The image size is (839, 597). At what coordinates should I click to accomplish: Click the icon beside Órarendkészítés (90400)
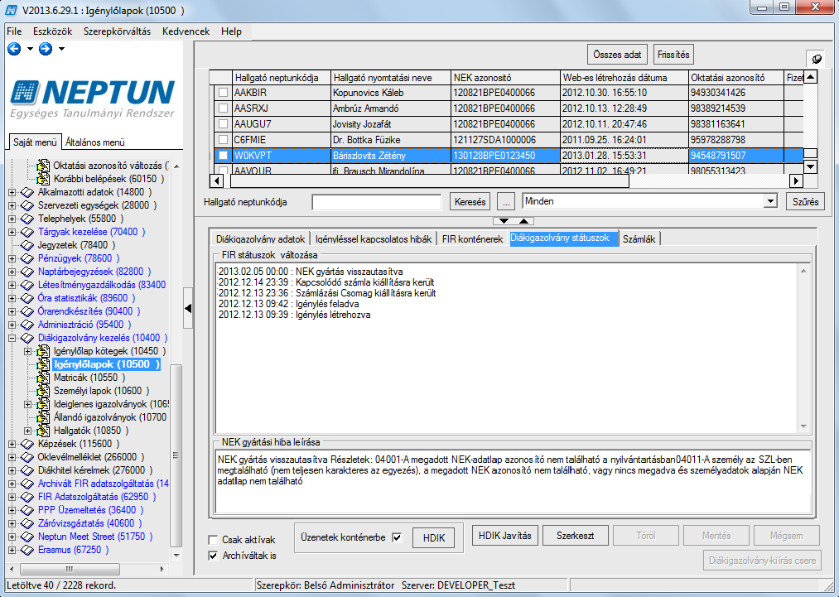coord(27,311)
